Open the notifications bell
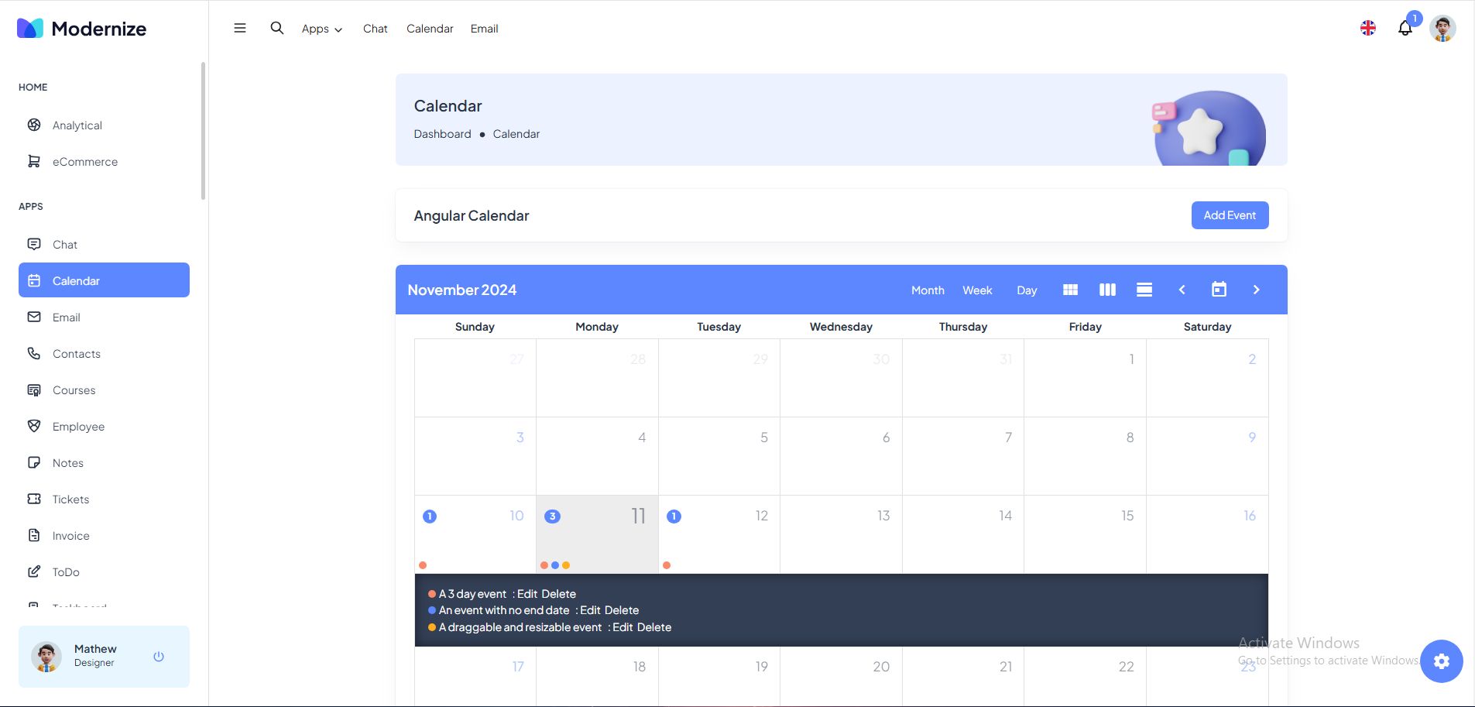The width and height of the screenshot is (1475, 707). click(1405, 29)
